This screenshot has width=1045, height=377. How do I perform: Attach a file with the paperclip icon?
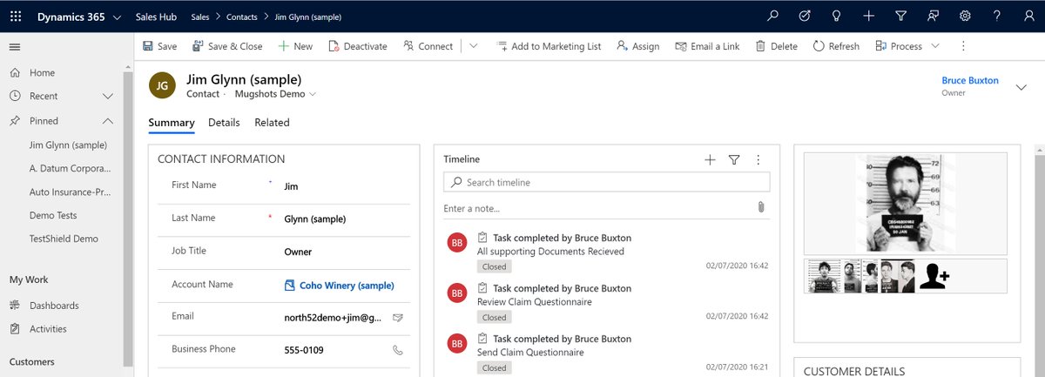coord(760,207)
